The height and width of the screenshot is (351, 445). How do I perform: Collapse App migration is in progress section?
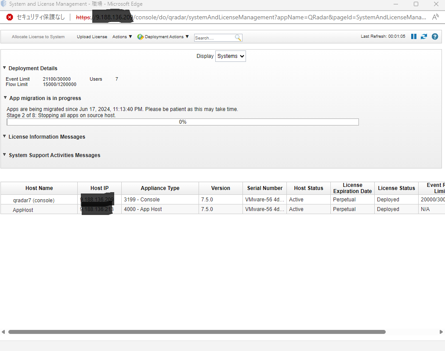(5, 97)
